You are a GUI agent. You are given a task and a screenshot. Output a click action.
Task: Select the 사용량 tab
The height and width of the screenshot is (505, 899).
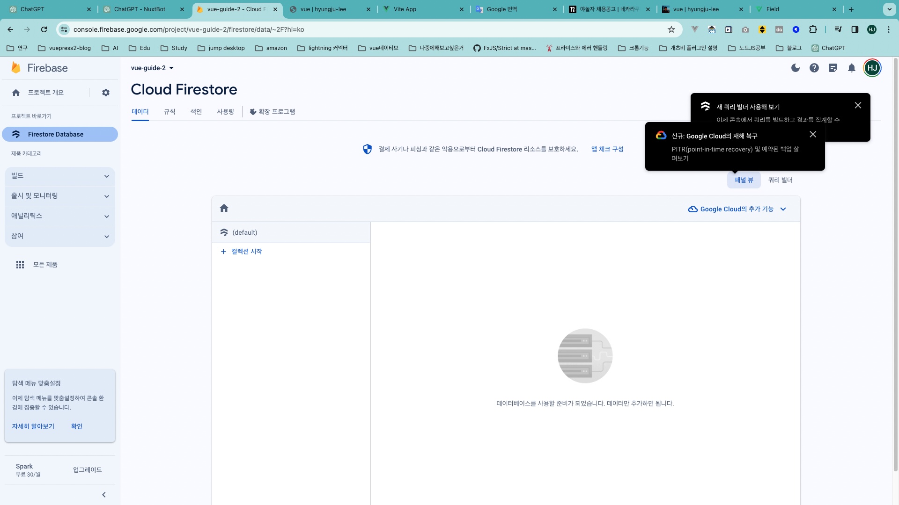point(225,112)
